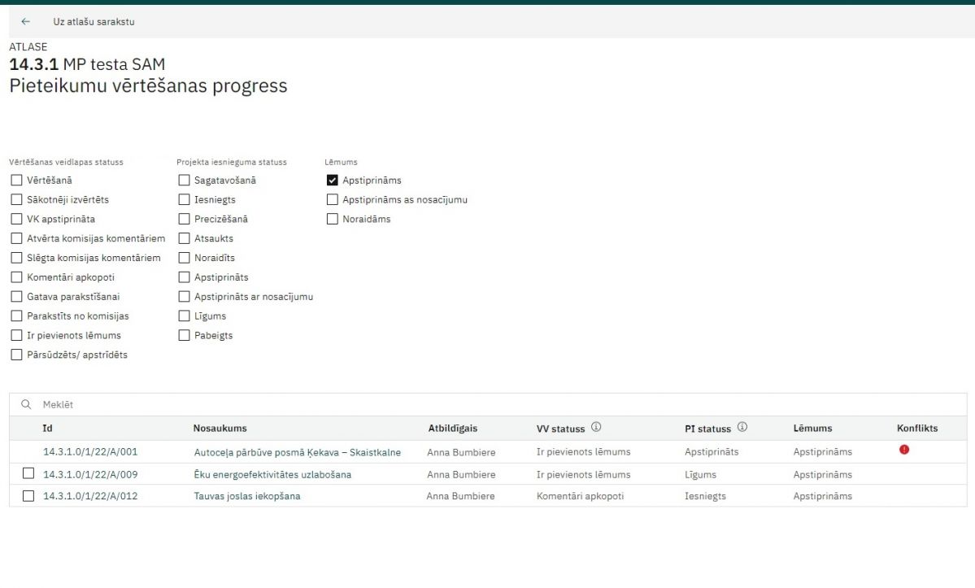Click the VV statuss info icon
Viewport: 975px width, 588px height.
pos(596,428)
